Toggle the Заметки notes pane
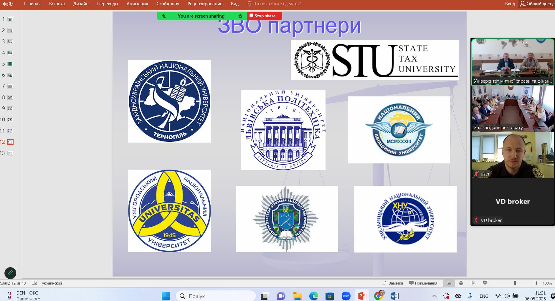The width and height of the screenshot is (555, 301). (393, 283)
